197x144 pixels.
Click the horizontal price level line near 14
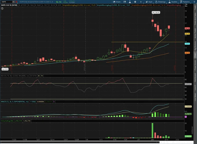[x=147, y=42]
